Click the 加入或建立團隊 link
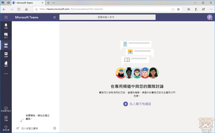Viewport: 215px width, 133px height. 29,128
